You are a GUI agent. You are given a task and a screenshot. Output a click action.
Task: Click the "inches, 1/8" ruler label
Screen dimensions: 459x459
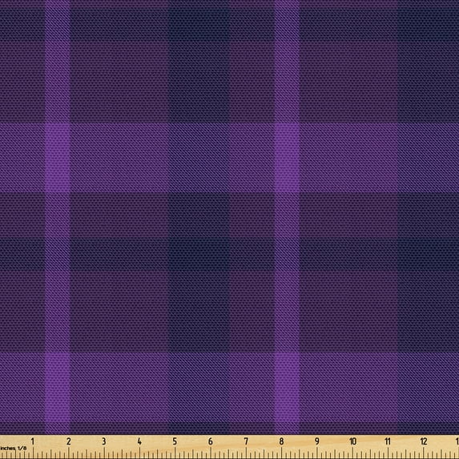point(13,448)
